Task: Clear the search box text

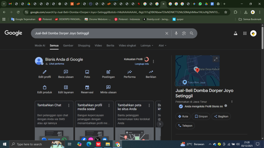Action: pos(167,33)
